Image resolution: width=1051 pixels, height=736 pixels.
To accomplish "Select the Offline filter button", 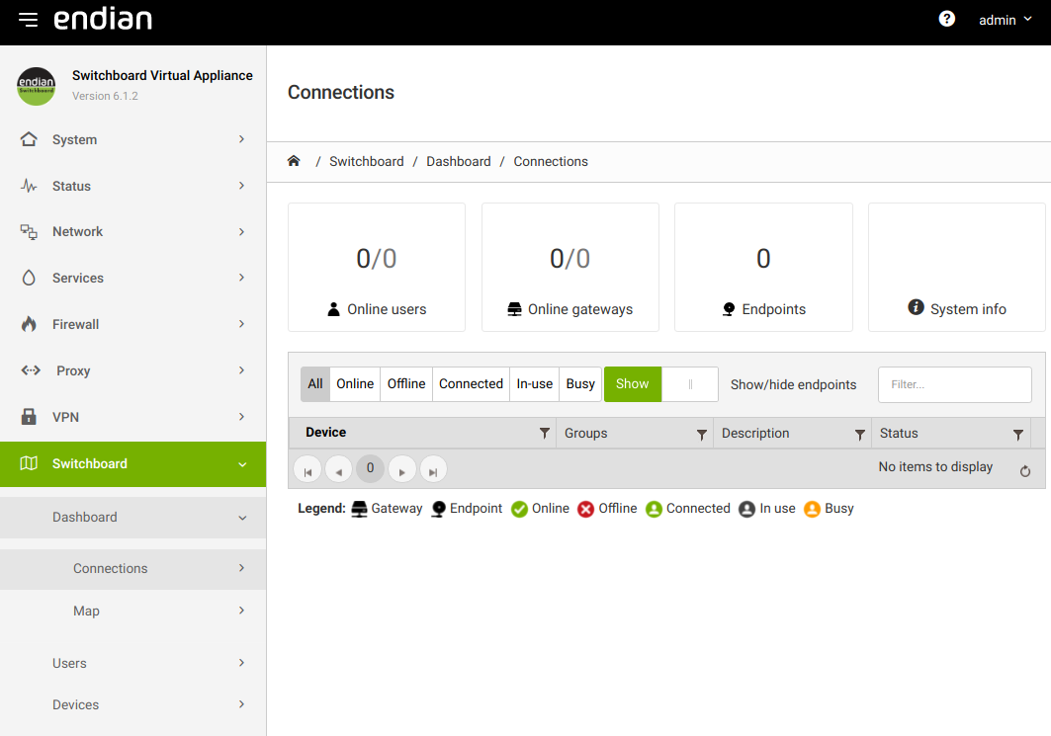I will [406, 383].
